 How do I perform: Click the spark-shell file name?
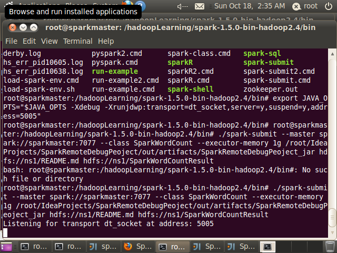coord(191,89)
